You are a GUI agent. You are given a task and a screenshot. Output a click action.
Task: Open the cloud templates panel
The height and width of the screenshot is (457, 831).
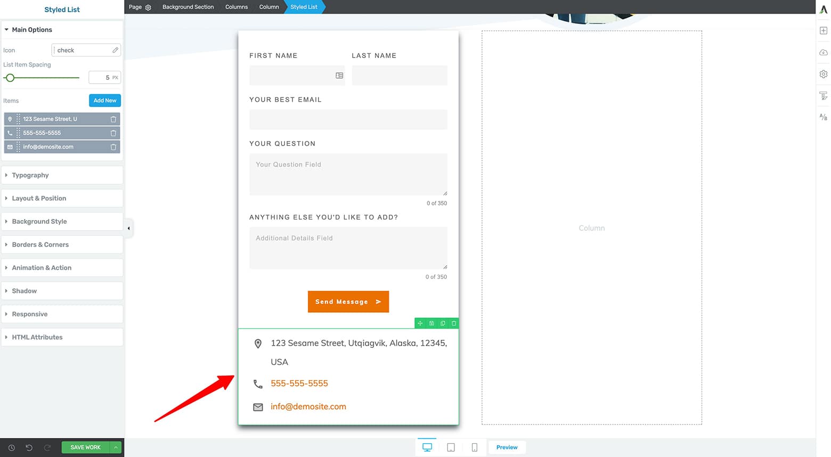click(823, 52)
